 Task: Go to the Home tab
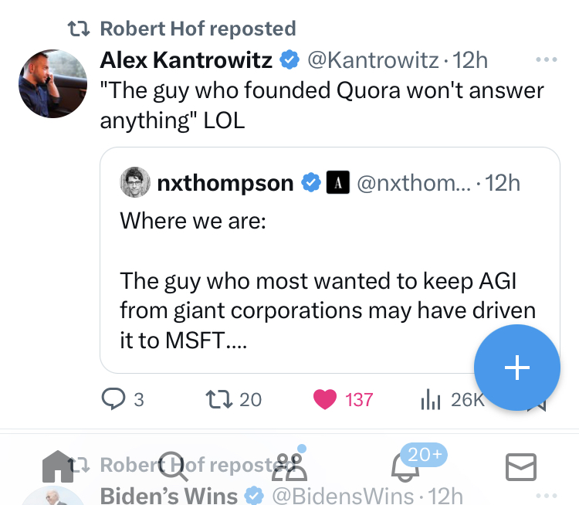point(57,466)
